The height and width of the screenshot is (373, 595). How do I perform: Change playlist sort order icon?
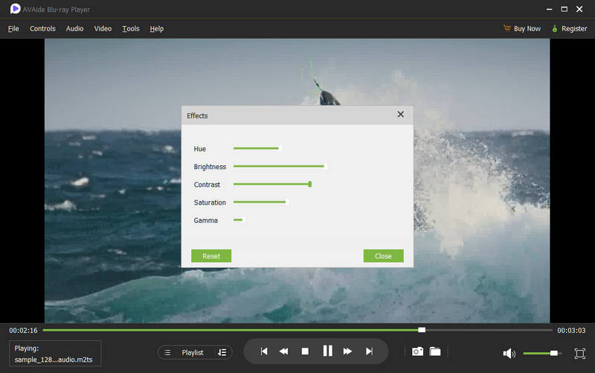(x=222, y=352)
